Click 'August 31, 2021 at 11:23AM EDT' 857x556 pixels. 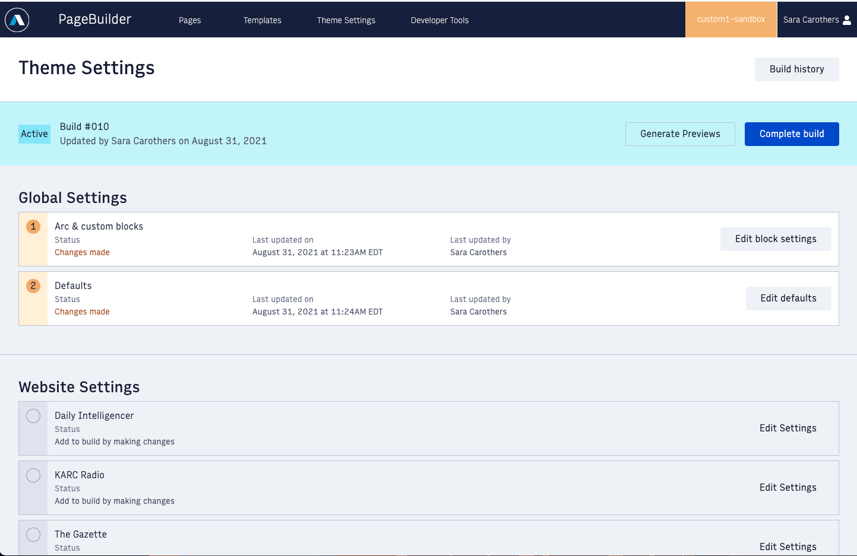coord(318,253)
